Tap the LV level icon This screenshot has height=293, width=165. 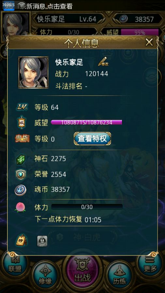[22, 107]
